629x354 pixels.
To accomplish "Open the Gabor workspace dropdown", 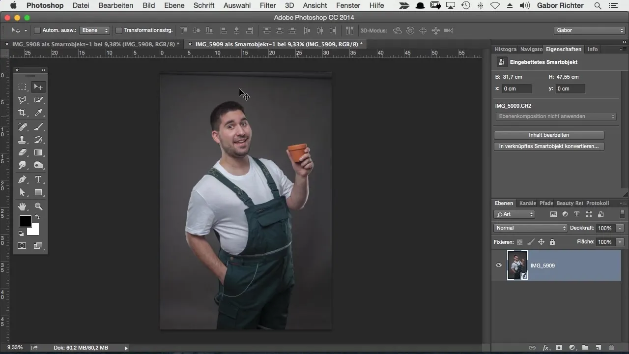I will 589,30.
